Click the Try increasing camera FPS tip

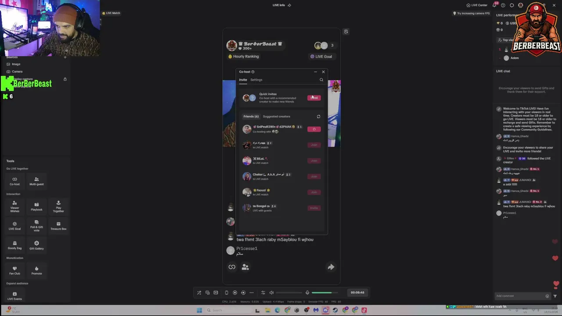(471, 13)
